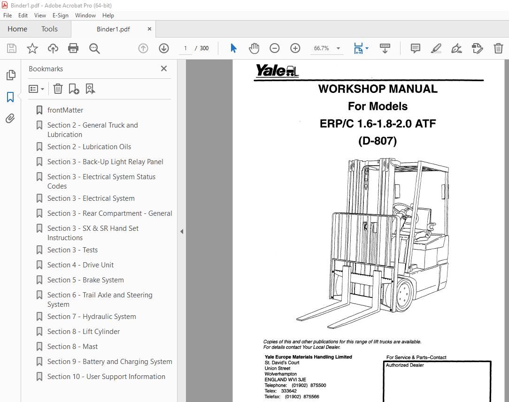Activate the Hand pan tool
Screen dimensions: 509x402
254,48
